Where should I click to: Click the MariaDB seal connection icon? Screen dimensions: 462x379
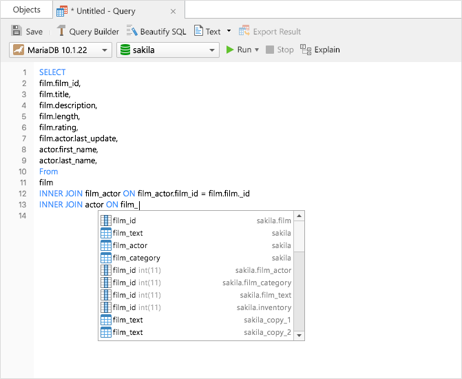pyautogui.click(x=19, y=50)
